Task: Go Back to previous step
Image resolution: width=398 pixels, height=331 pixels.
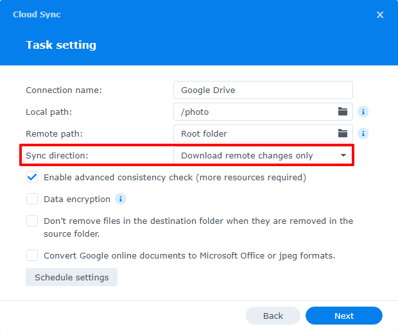Action: point(273,316)
